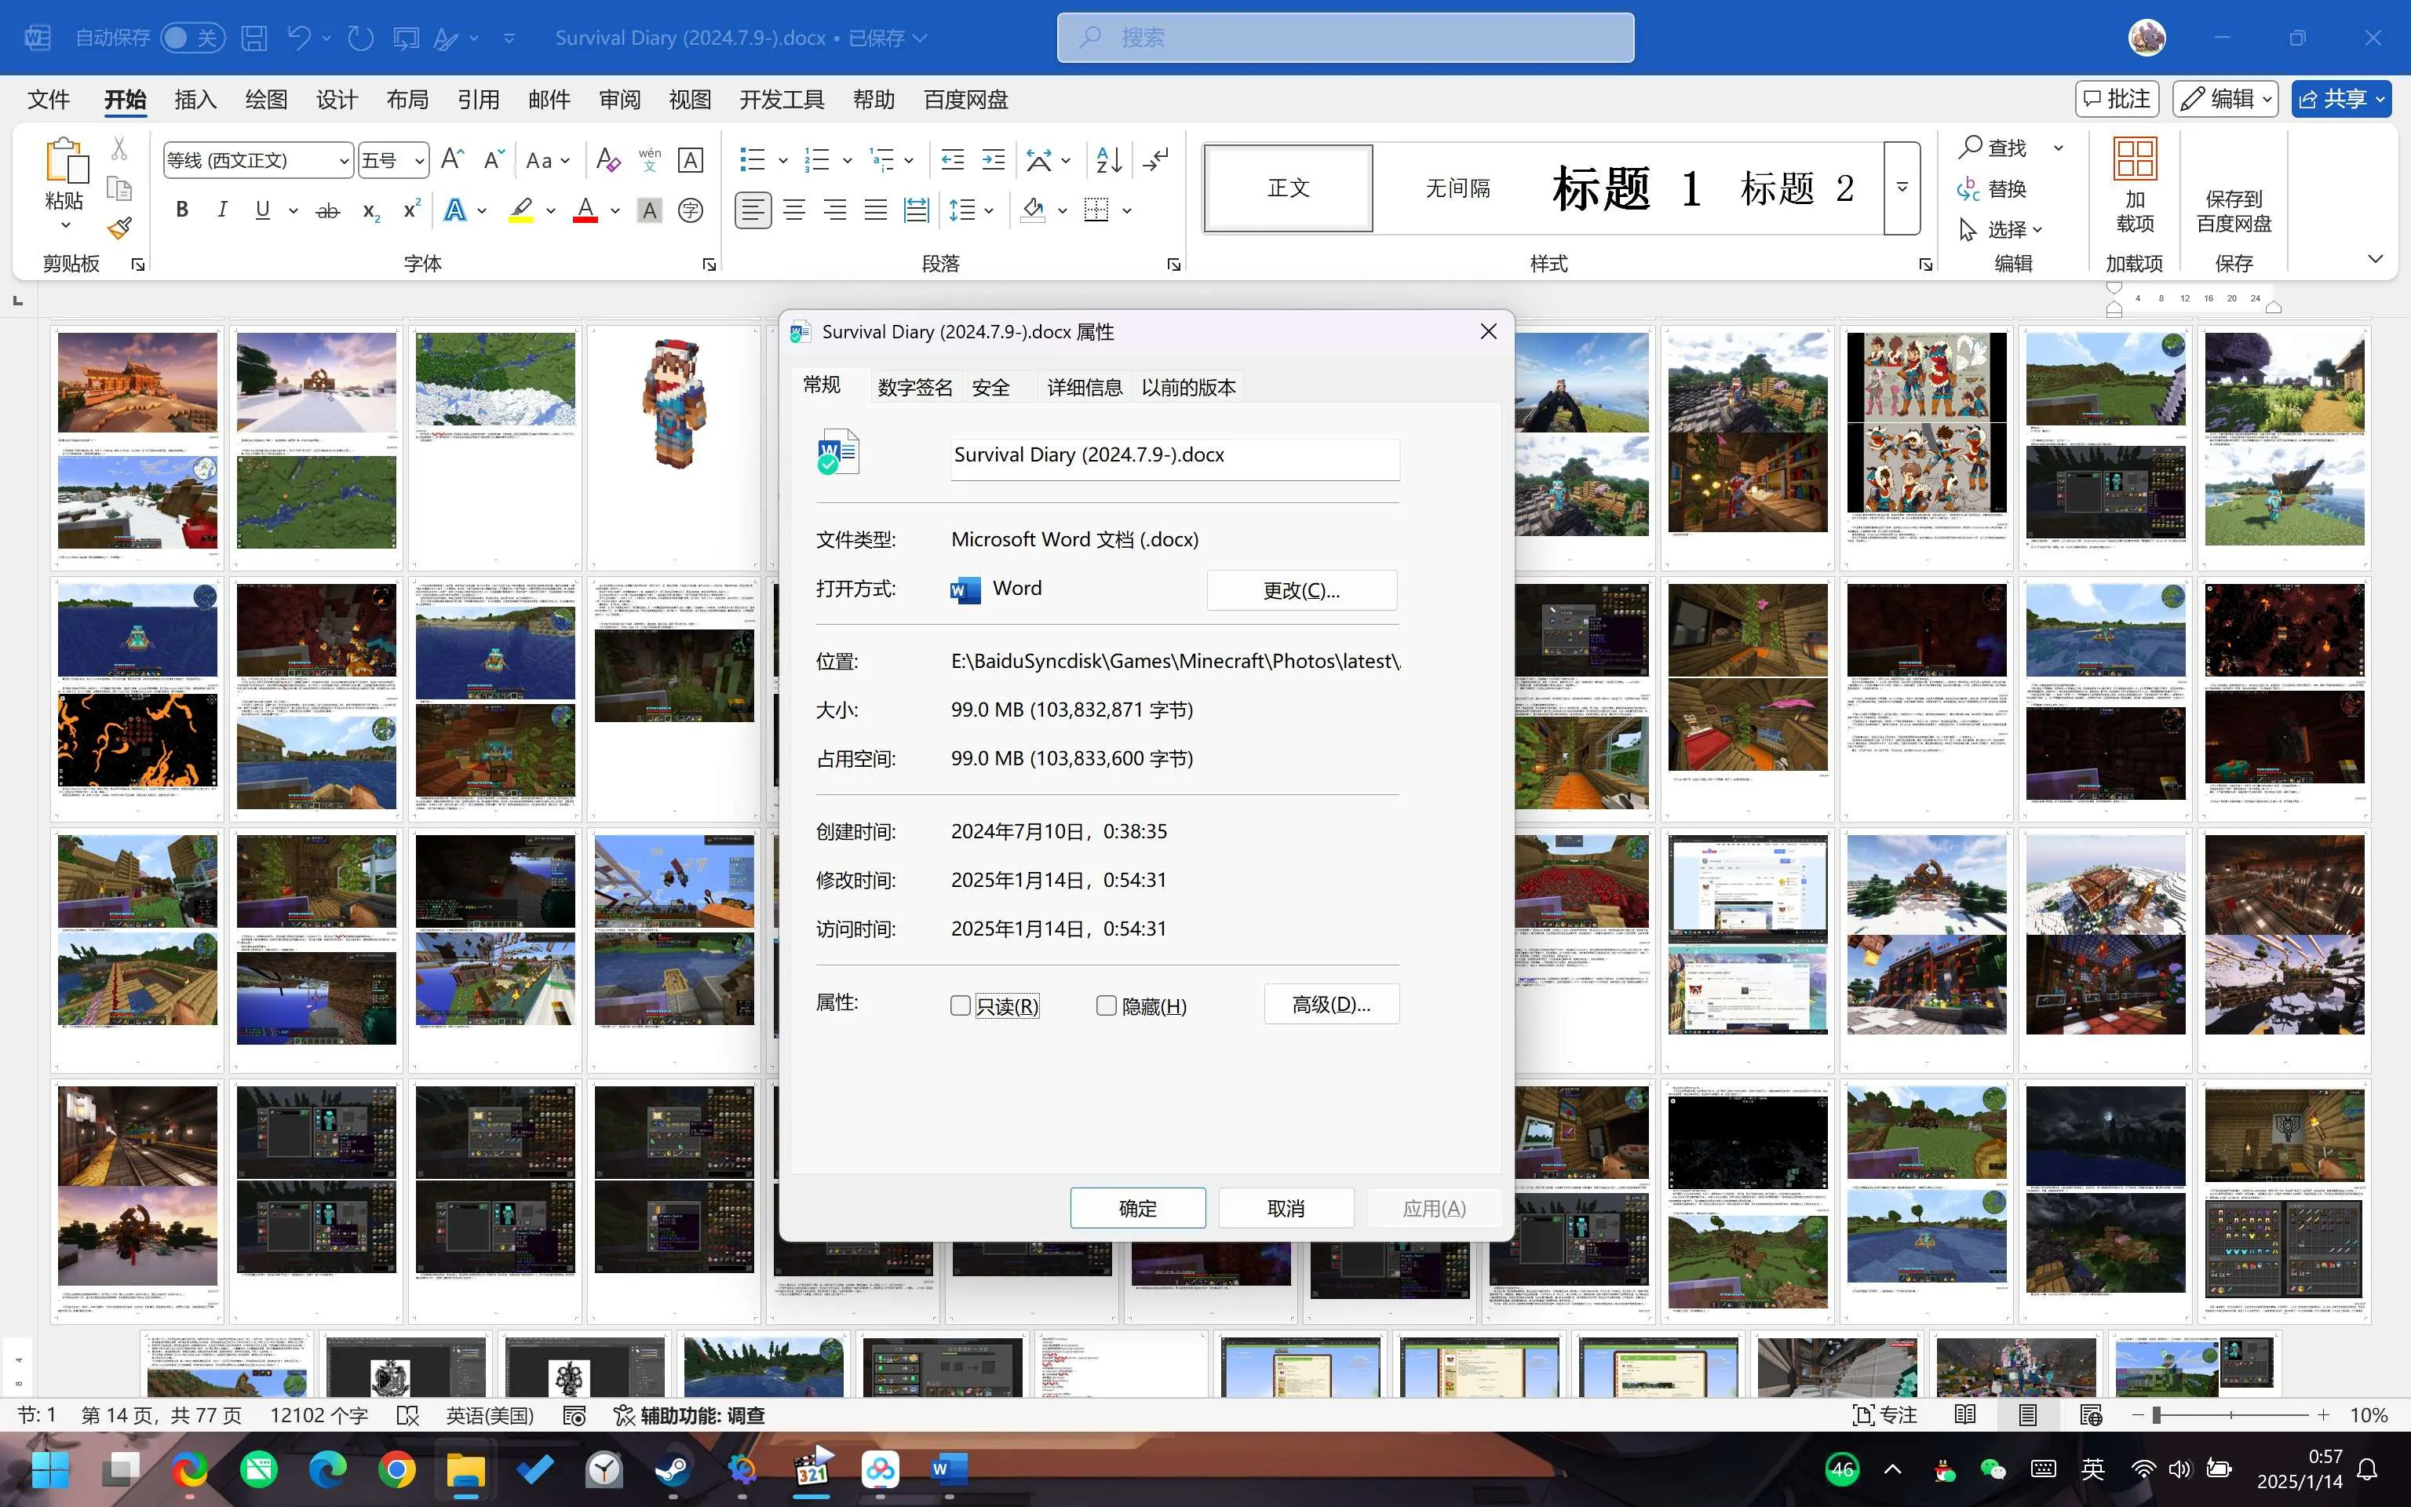Viewport: 2411px width, 1507px height.
Task: Align text to the left
Action: pos(753,210)
